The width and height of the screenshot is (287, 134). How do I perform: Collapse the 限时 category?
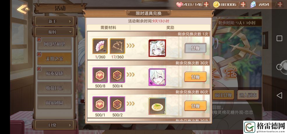point(55,32)
